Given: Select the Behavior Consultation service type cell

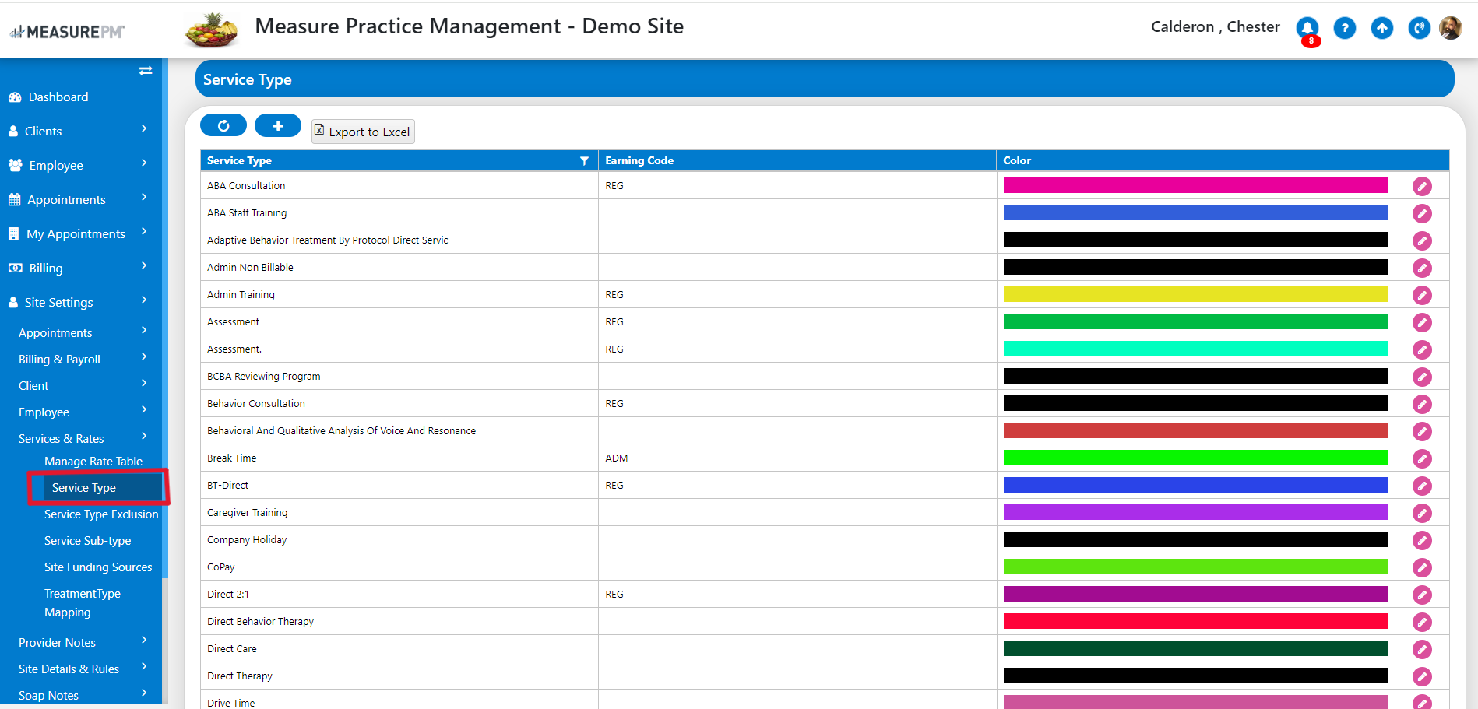Looking at the screenshot, I should [x=399, y=403].
